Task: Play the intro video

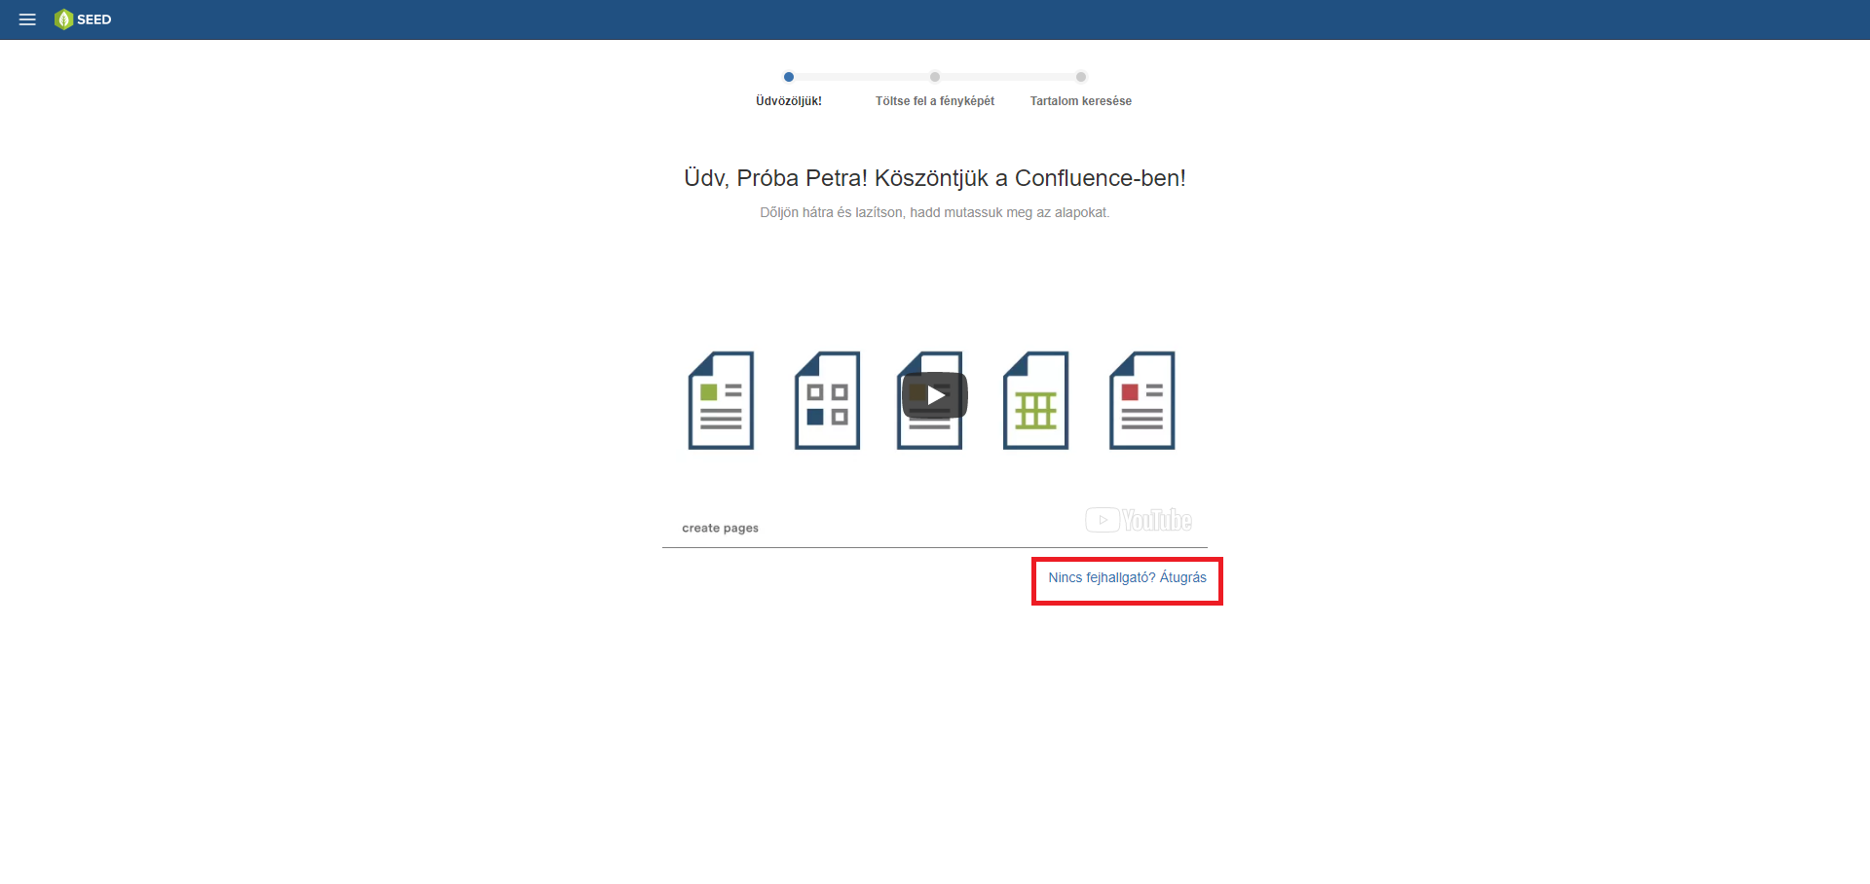Action: tap(935, 395)
